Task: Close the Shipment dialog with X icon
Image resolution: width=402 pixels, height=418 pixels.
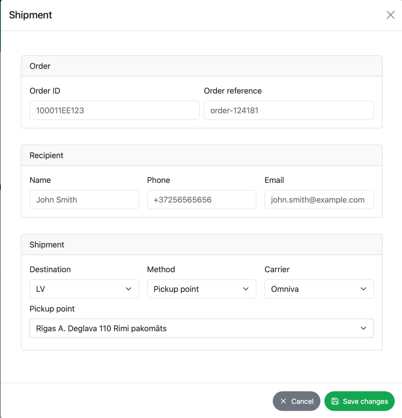Action: point(390,15)
